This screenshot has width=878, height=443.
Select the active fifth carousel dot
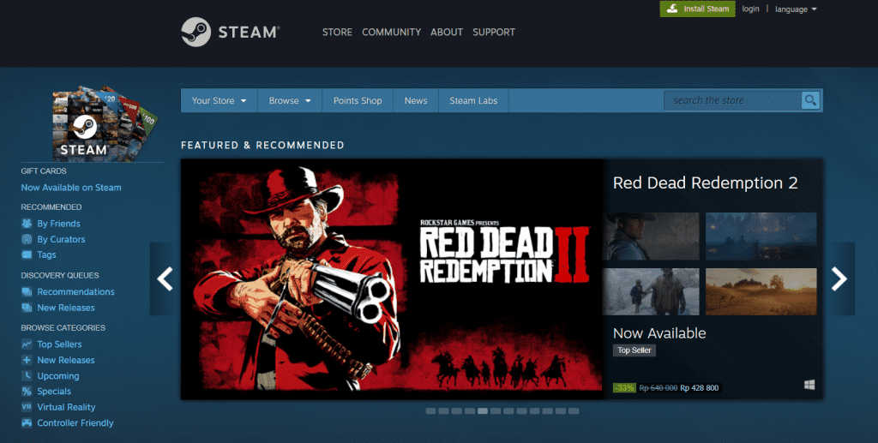[483, 411]
